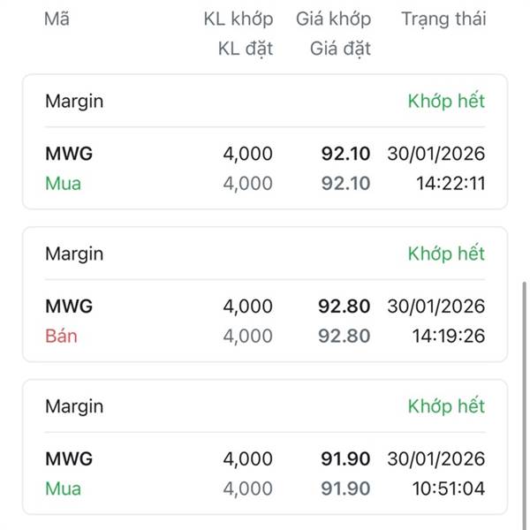
Task: Click the timestamp 14:22:11
Action: click(x=450, y=184)
